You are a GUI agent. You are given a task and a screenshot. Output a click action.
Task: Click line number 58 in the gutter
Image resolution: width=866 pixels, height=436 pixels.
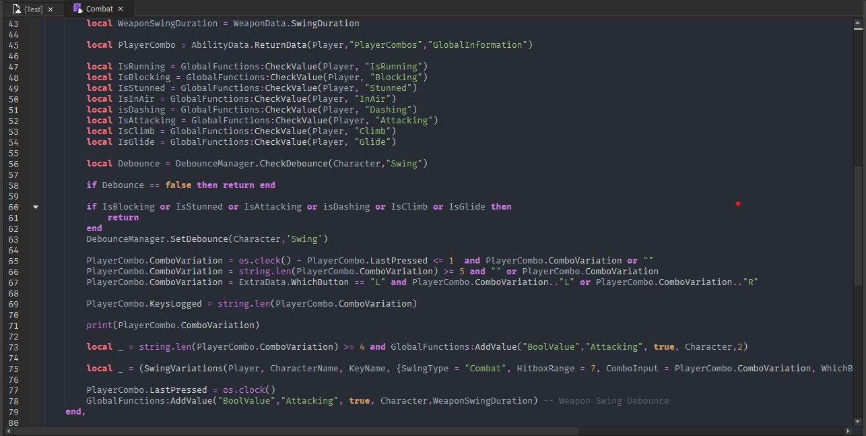coord(13,185)
